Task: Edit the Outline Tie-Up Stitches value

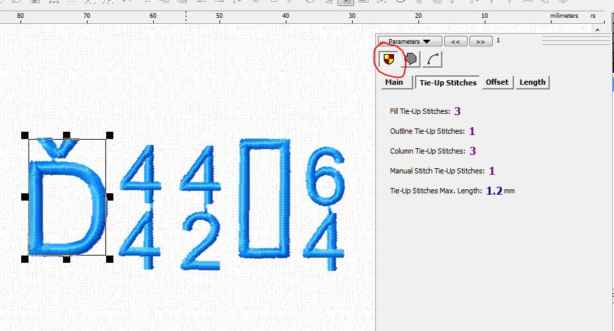Action: click(471, 131)
